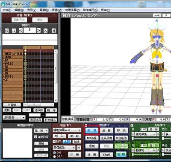Open the 选择骨骼 dropdown under timeline
This screenshot has height=162, width=171.
pyautogui.click(x=14, y=118)
